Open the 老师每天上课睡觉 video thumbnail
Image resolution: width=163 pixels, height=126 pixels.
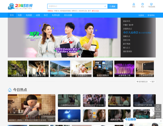click(119, 101)
